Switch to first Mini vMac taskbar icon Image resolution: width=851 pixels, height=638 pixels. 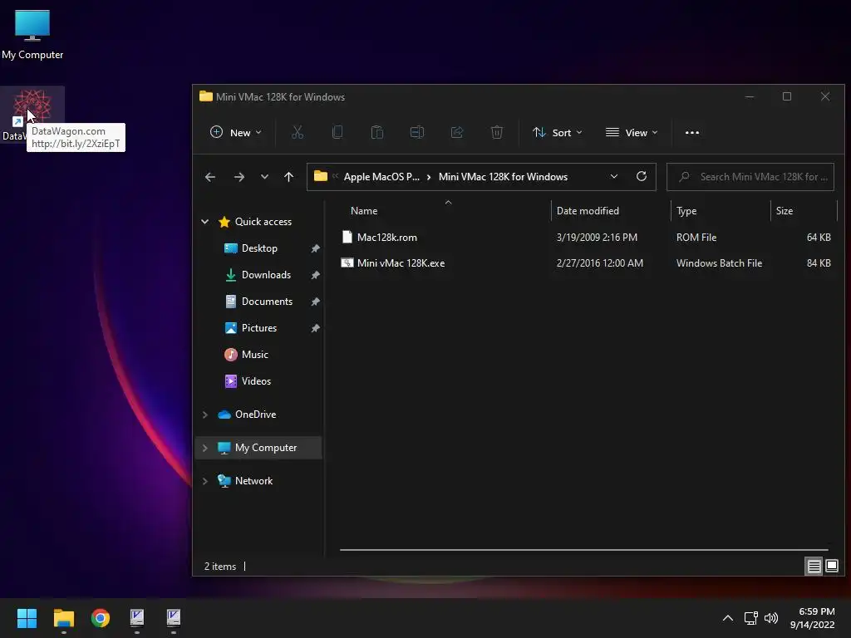pyautogui.click(x=137, y=618)
